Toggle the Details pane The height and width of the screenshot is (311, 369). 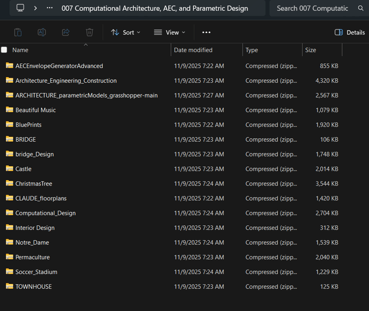[x=349, y=32]
